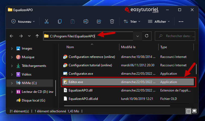Expand the NVMe (C:) tree node
205x121 pixels.
12,83
